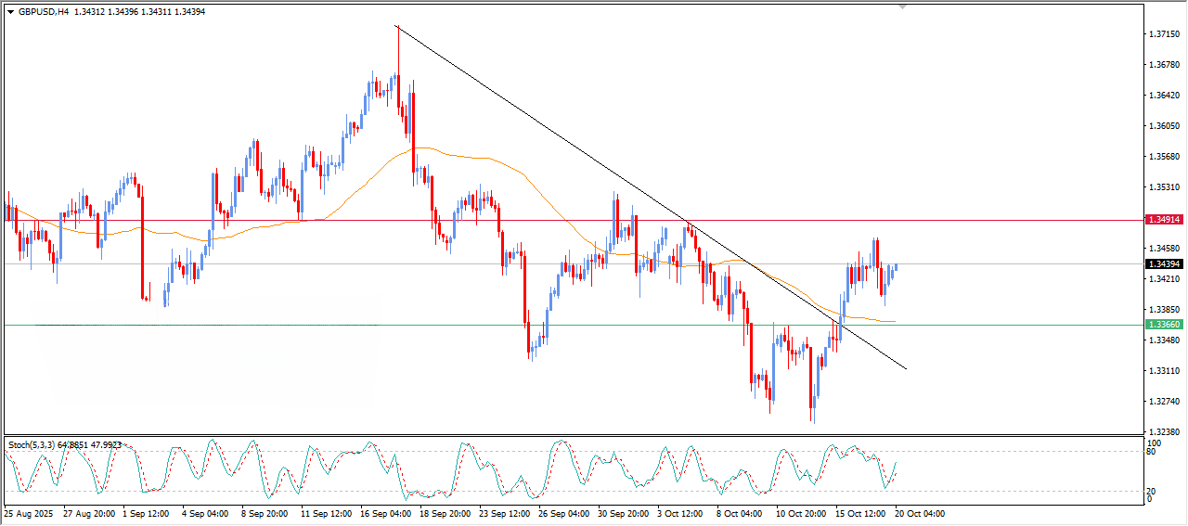Click the red 1.34914 price label
1188x526 pixels.
(x=1164, y=220)
